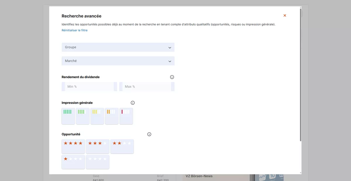Click the Réinitialiser le filtre link
351x181 pixels.
74,30
